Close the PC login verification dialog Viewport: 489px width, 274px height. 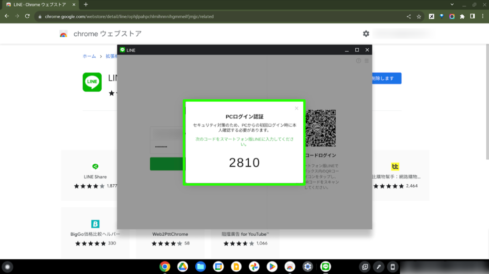pyautogui.click(x=297, y=108)
